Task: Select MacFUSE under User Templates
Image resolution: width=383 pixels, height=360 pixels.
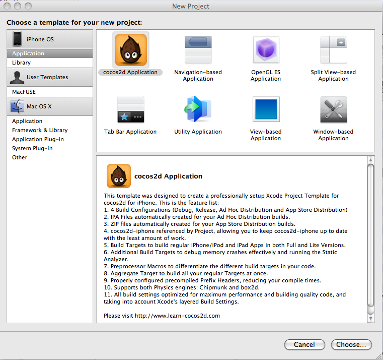Action: click(50, 92)
